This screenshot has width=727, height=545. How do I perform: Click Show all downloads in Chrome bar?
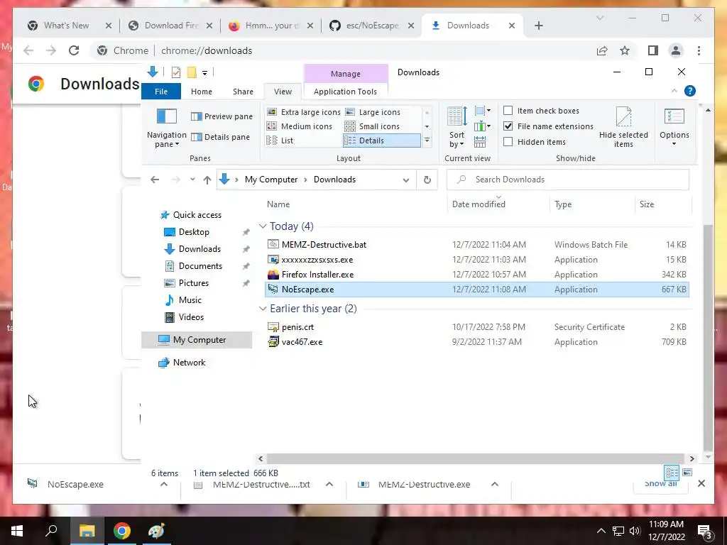[x=661, y=484]
